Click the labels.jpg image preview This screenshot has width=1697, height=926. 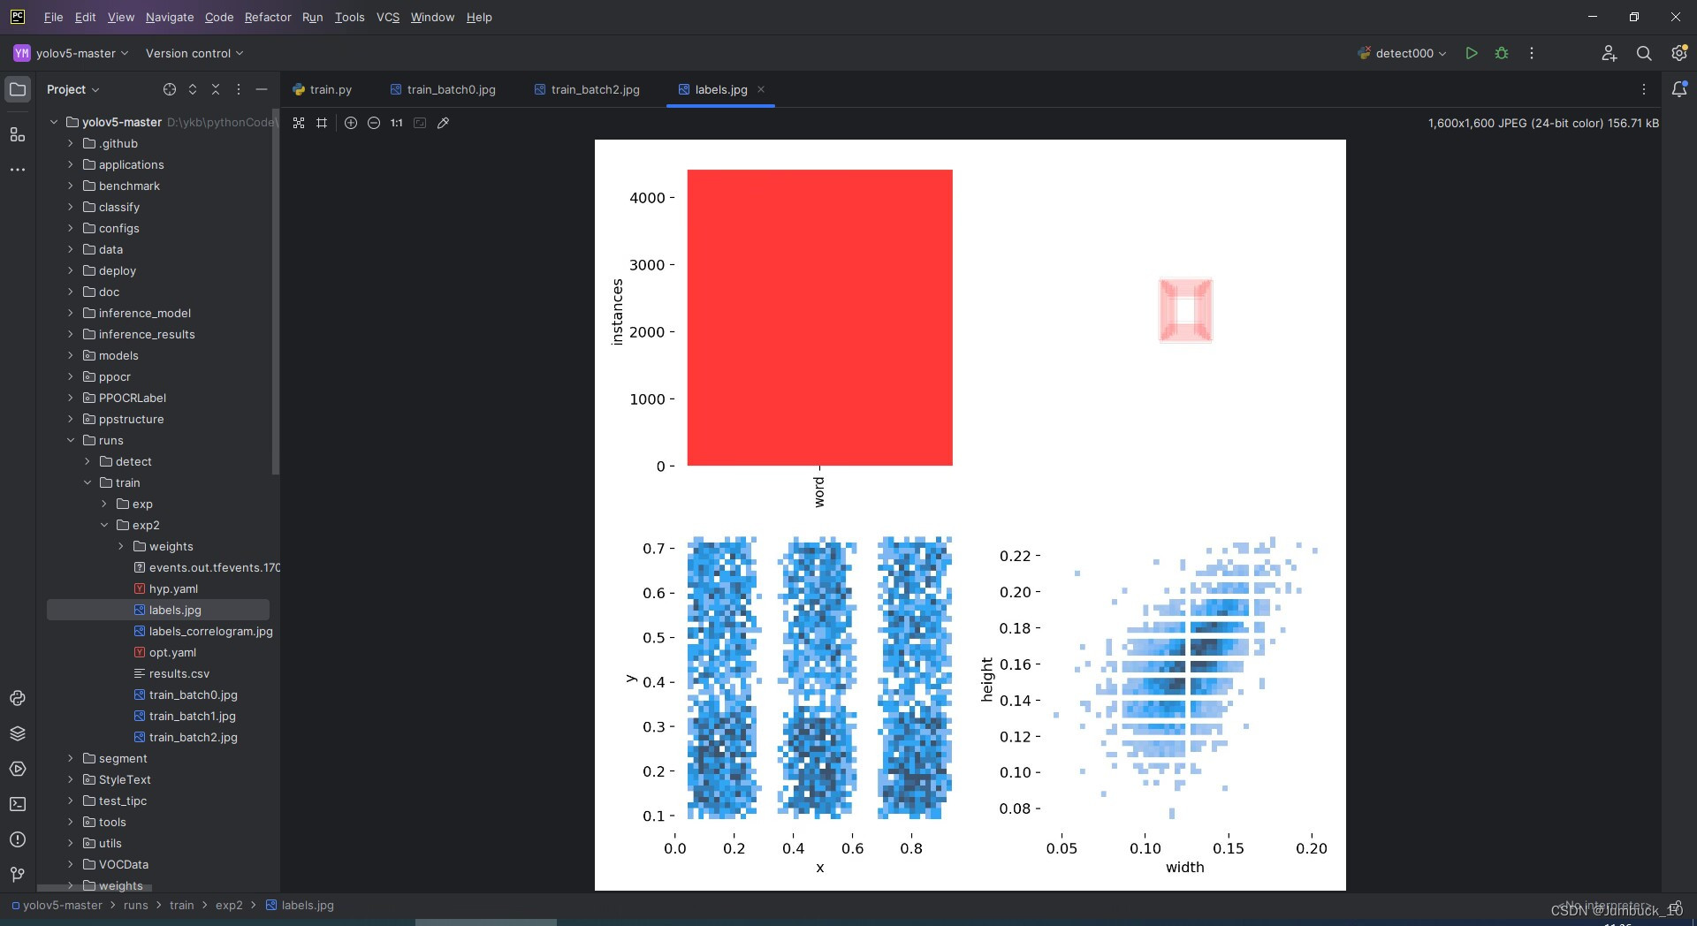[970, 515]
